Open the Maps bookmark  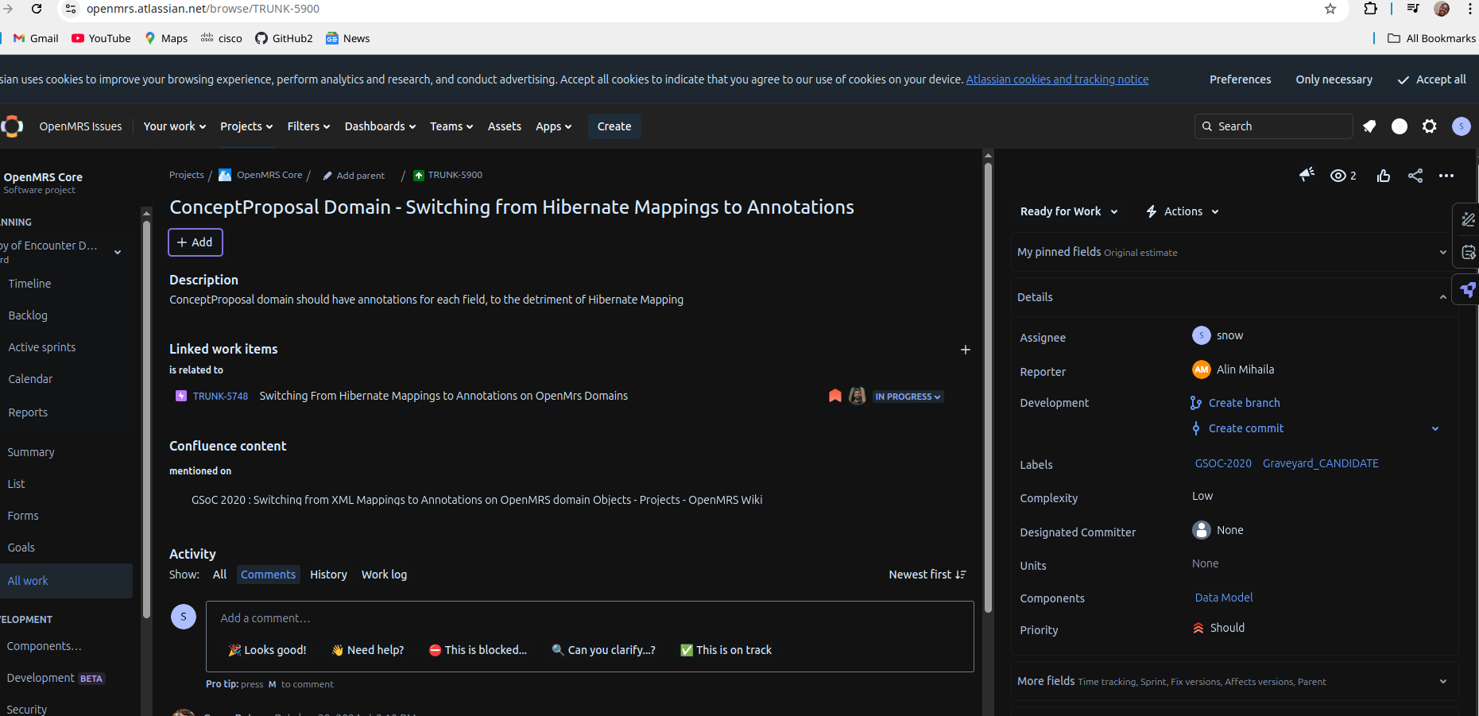[x=166, y=38]
